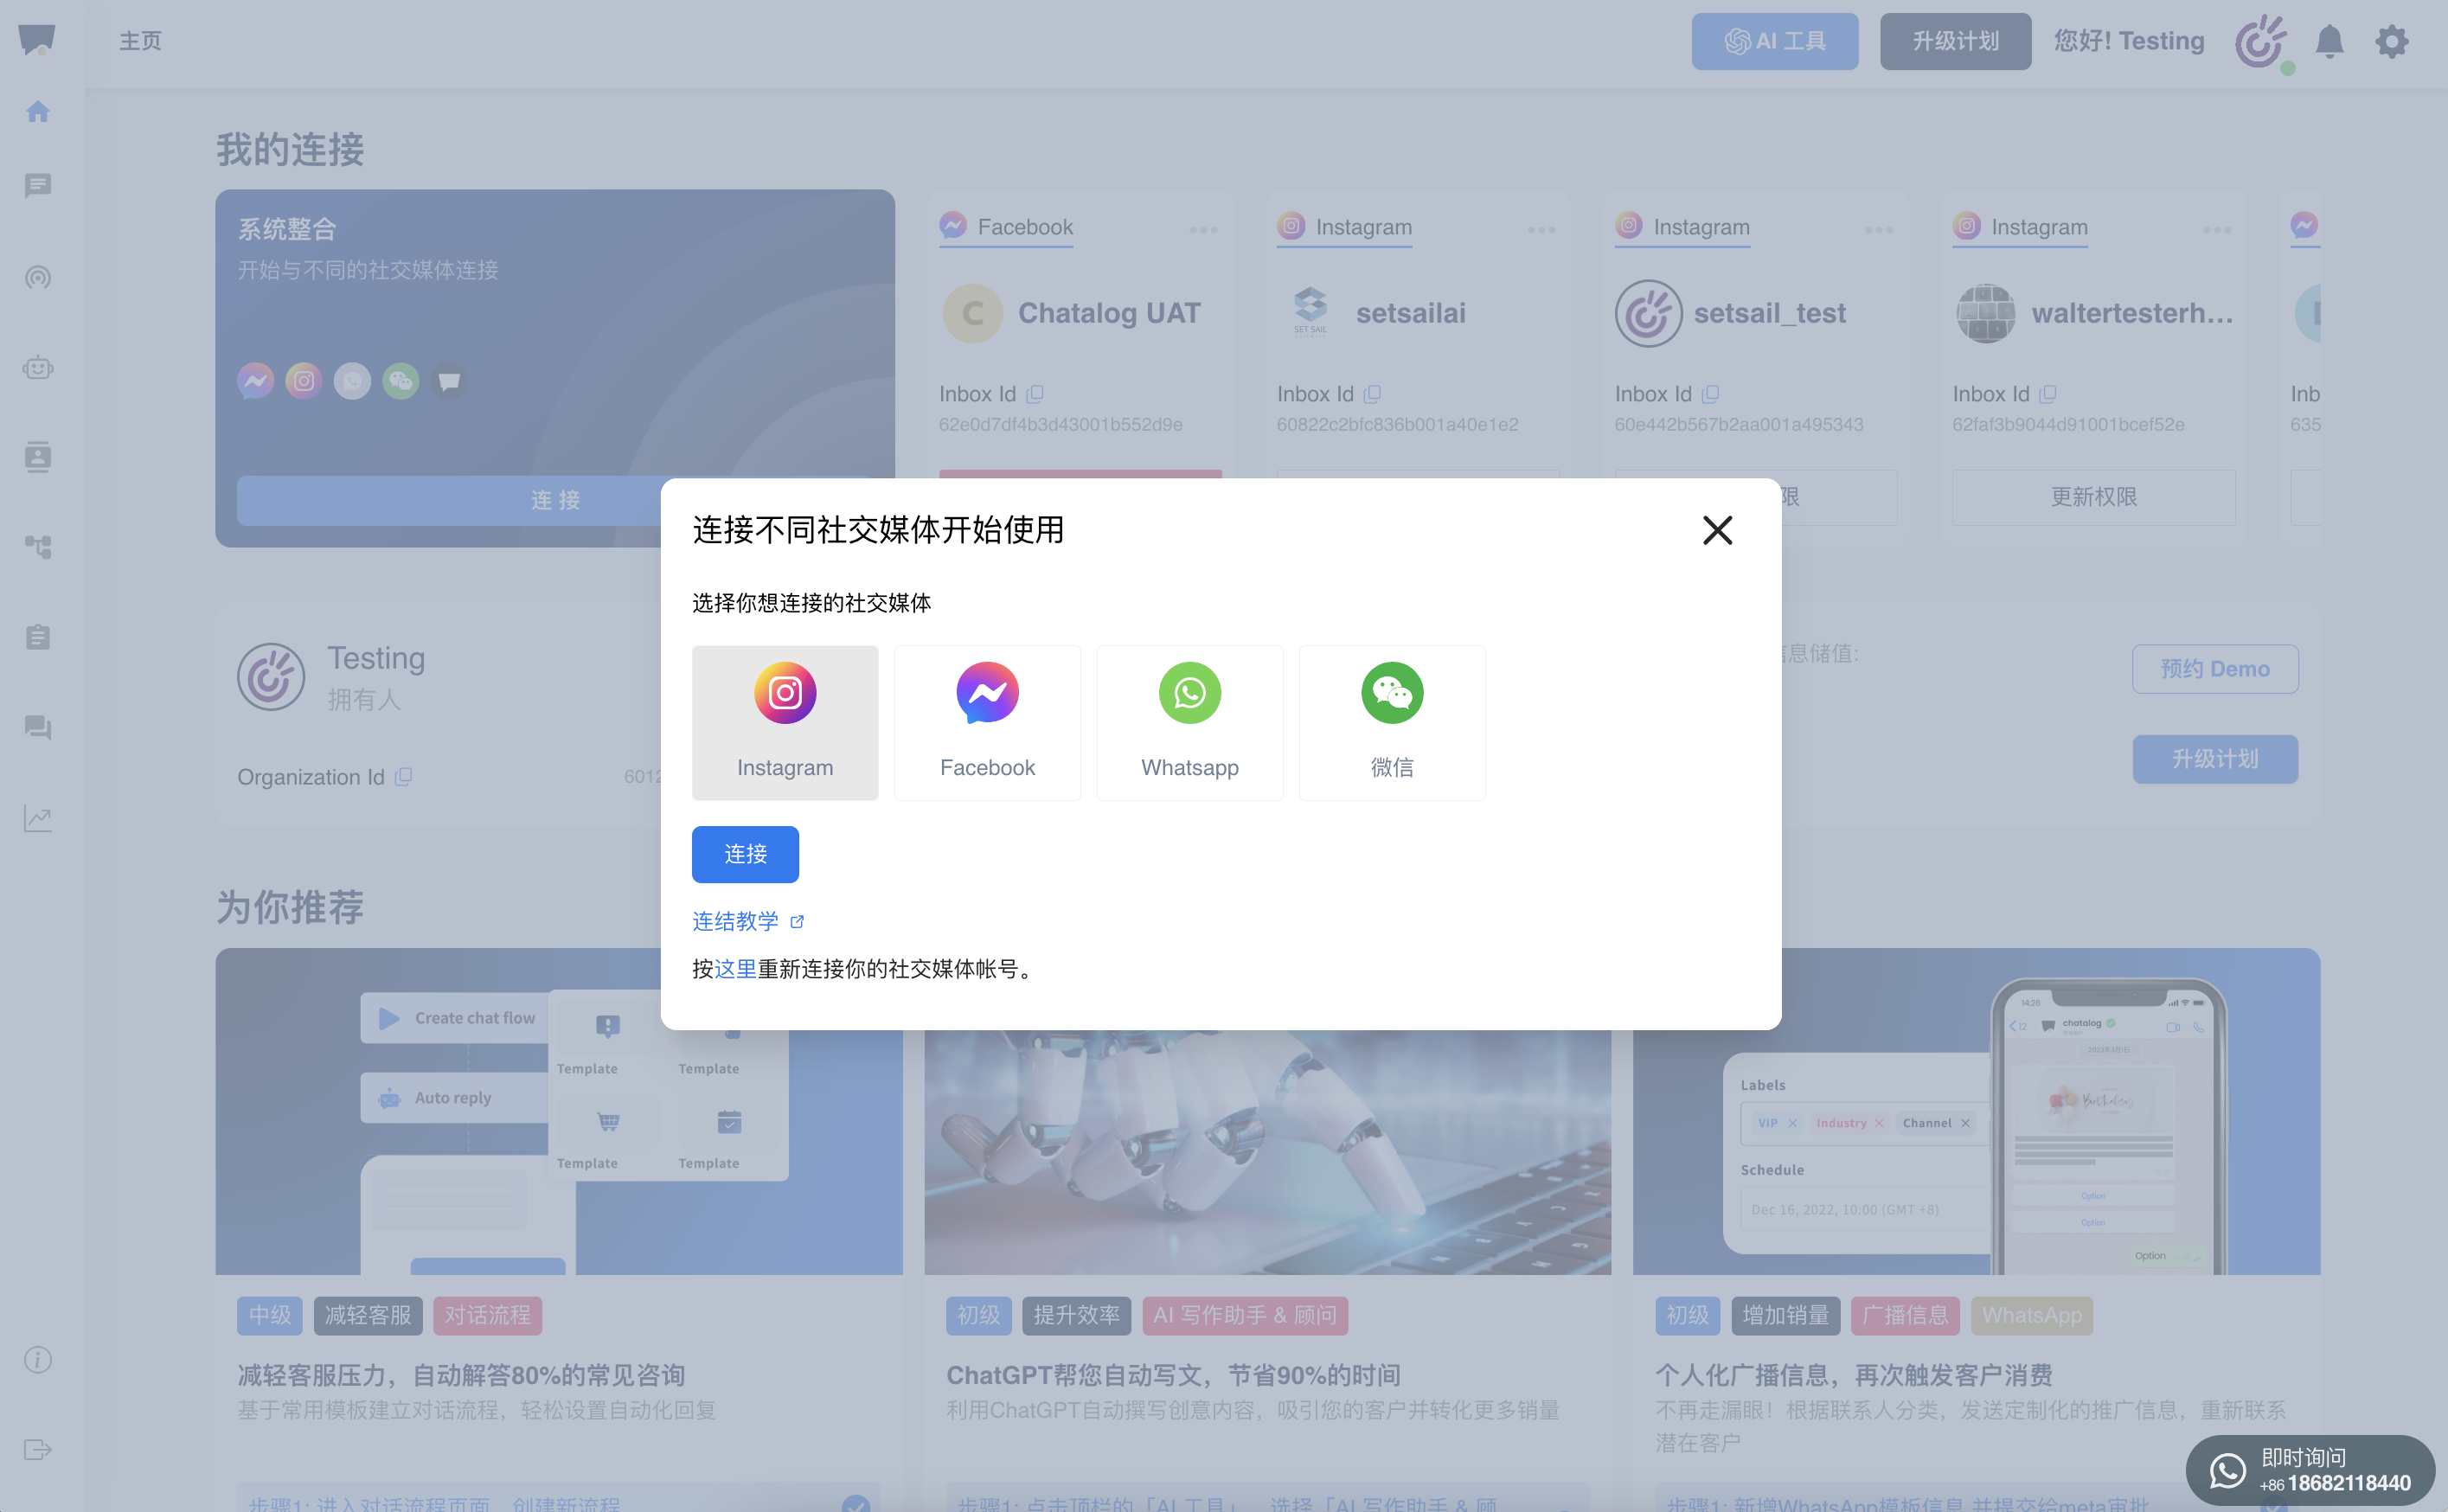Click the AI 工具 button

pyautogui.click(x=1775, y=41)
